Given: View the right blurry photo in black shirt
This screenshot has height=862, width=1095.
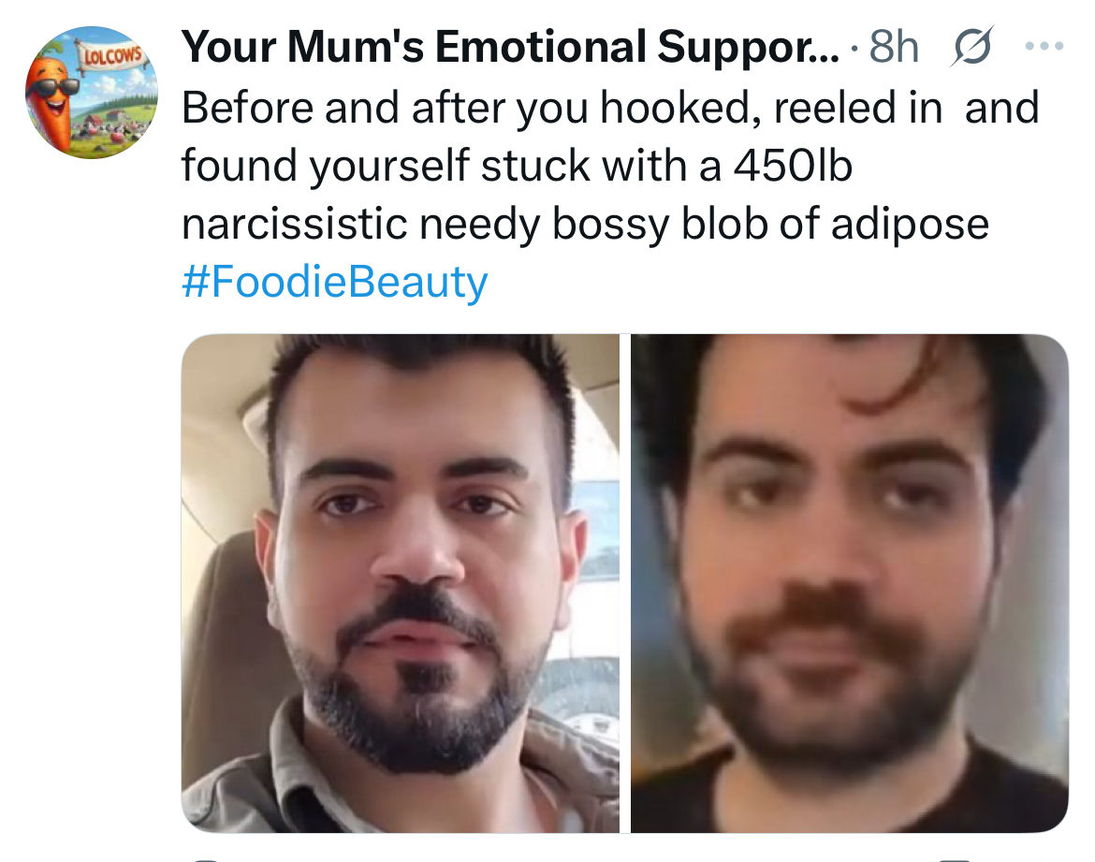Looking at the screenshot, I should [849, 583].
